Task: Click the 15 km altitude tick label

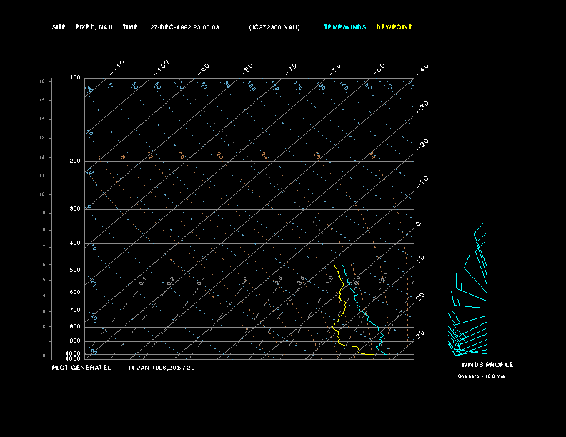Action: [x=42, y=100]
